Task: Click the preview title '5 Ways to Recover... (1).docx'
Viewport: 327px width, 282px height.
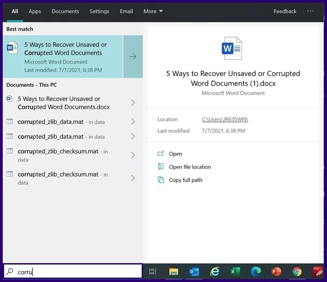Action: (x=233, y=78)
